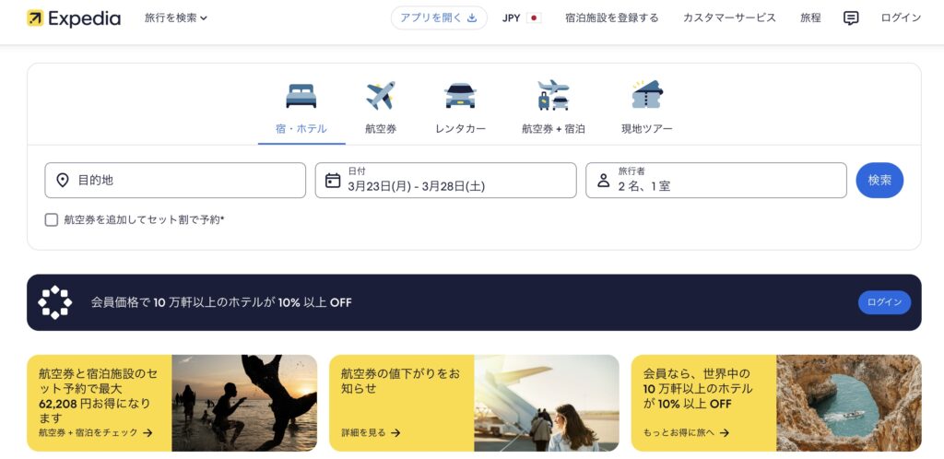944x459 pixels.
Task: Open the JPY currency and region selector
Action: [522, 18]
